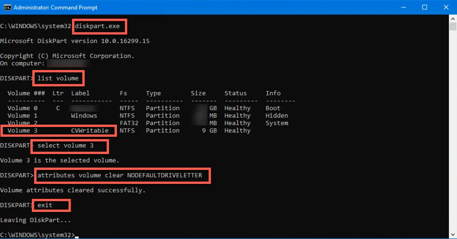This screenshot has height=239, width=457.
Task: Close the Administrator Command Prompt window
Action: [x=446, y=7]
